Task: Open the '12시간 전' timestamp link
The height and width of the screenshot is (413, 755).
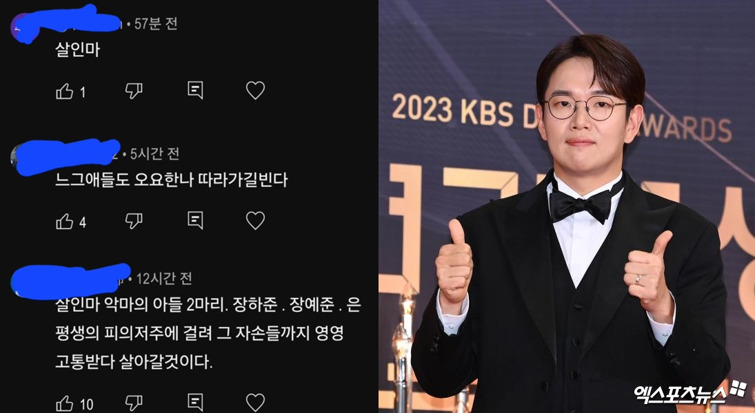Action: (164, 278)
